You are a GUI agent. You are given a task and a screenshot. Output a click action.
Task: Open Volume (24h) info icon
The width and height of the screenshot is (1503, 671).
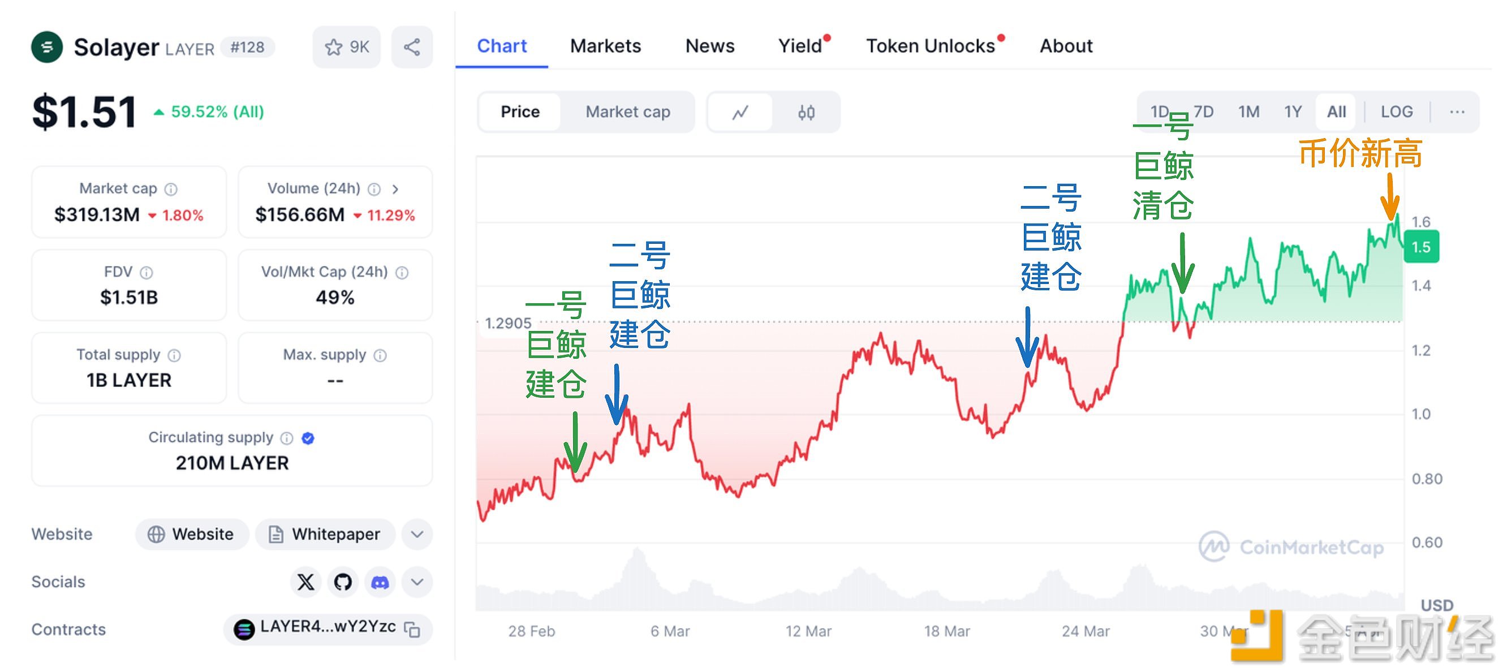point(374,189)
